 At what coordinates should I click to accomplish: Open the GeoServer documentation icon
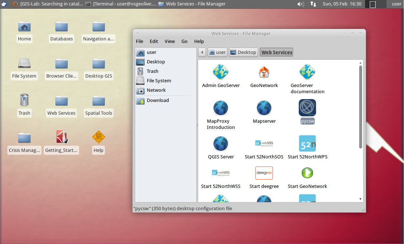(307, 72)
